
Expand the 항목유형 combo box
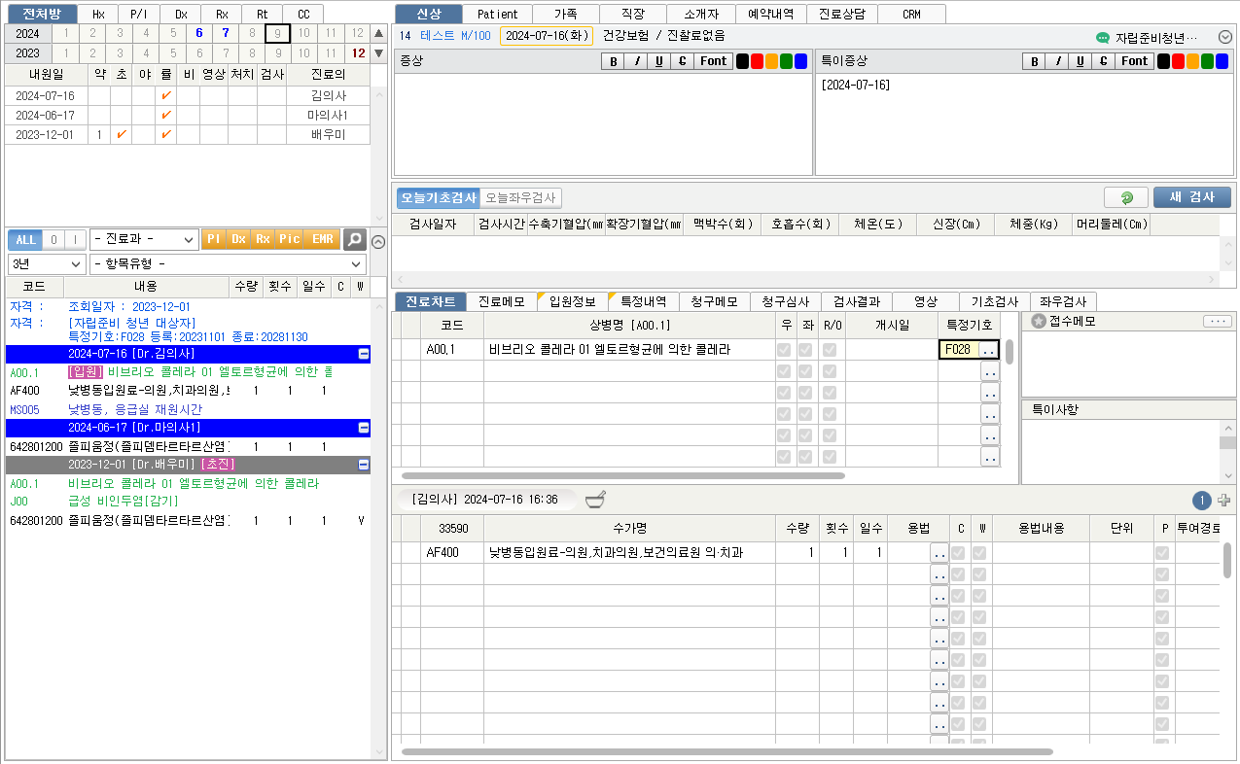click(228, 263)
